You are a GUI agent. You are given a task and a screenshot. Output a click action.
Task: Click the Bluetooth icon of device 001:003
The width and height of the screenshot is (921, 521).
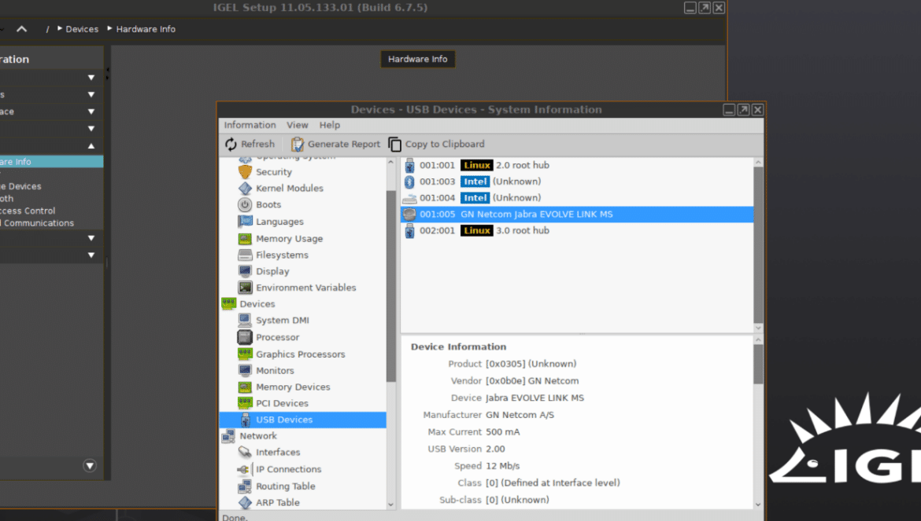coord(409,182)
